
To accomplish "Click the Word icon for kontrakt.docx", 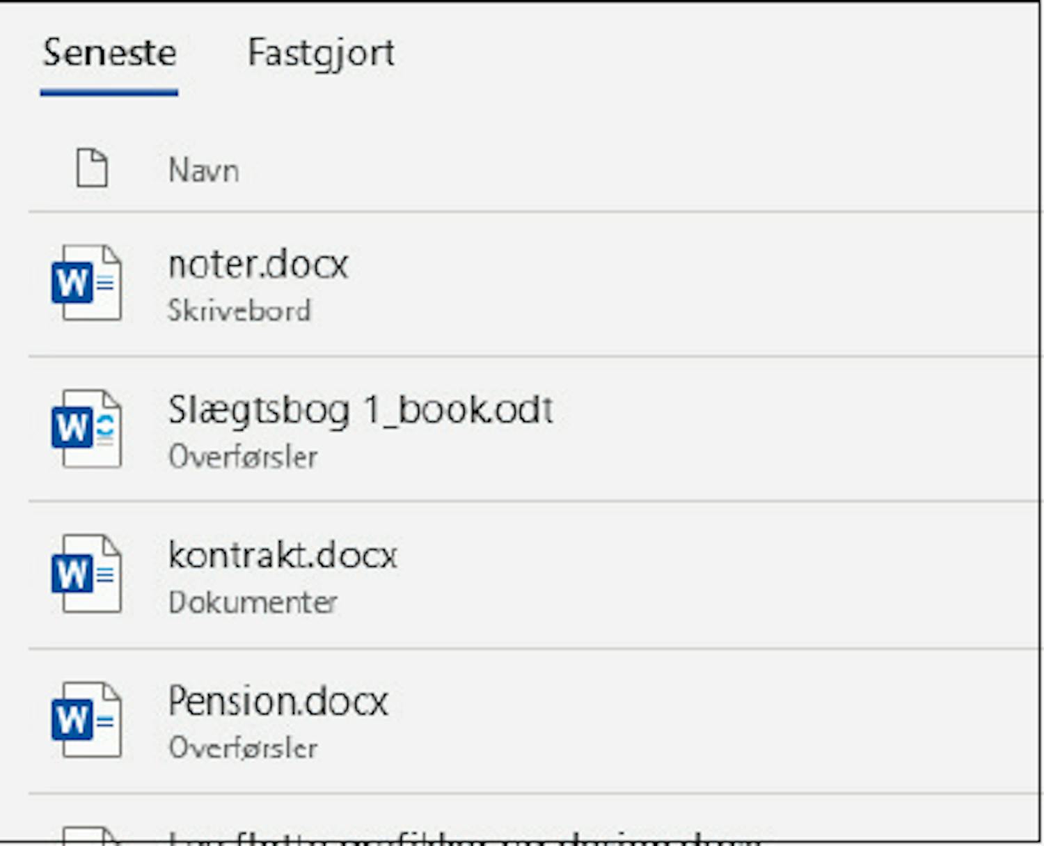I will (86, 574).
